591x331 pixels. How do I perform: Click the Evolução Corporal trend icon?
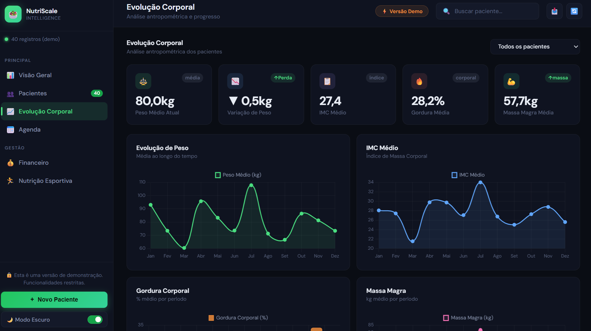tap(10, 112)
